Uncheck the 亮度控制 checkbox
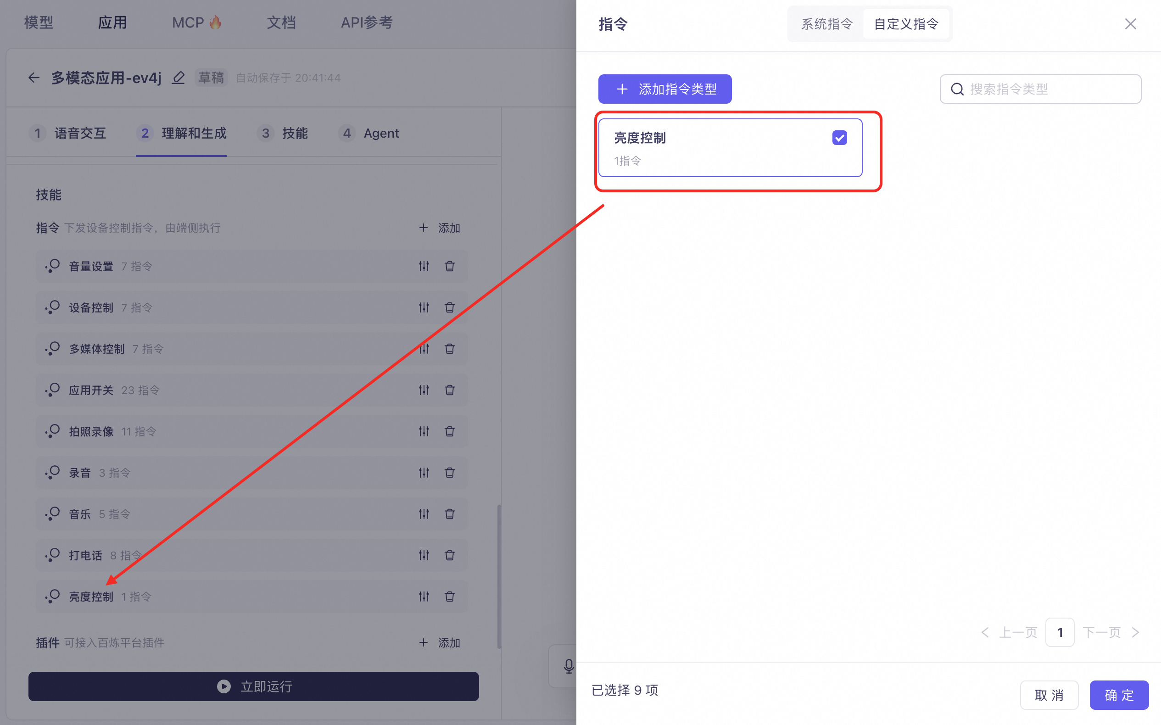The height and width of the screenshot is (725, 1161). [839, 138]
